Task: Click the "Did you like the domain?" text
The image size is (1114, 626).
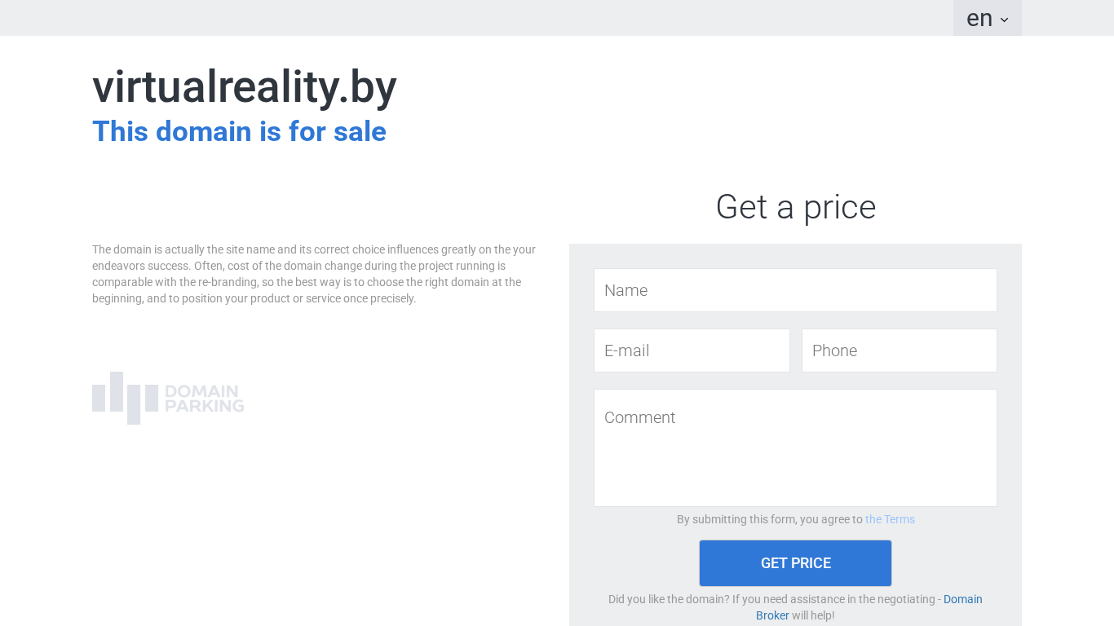Action: 771,599
